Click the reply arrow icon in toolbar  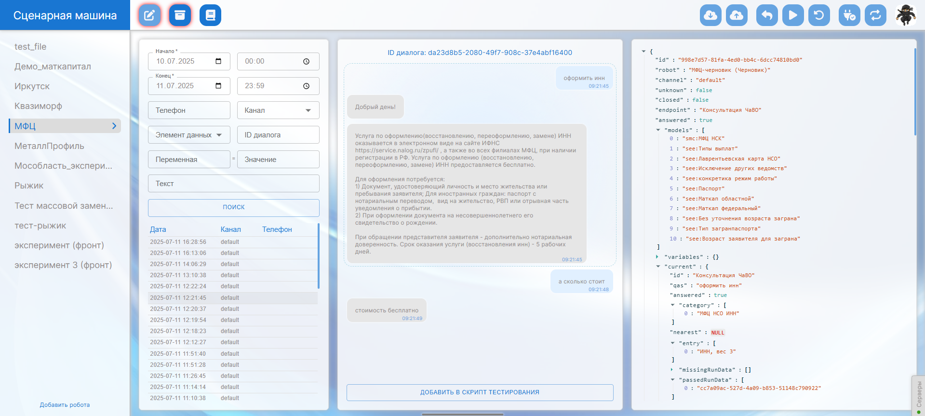click(767, 15)
